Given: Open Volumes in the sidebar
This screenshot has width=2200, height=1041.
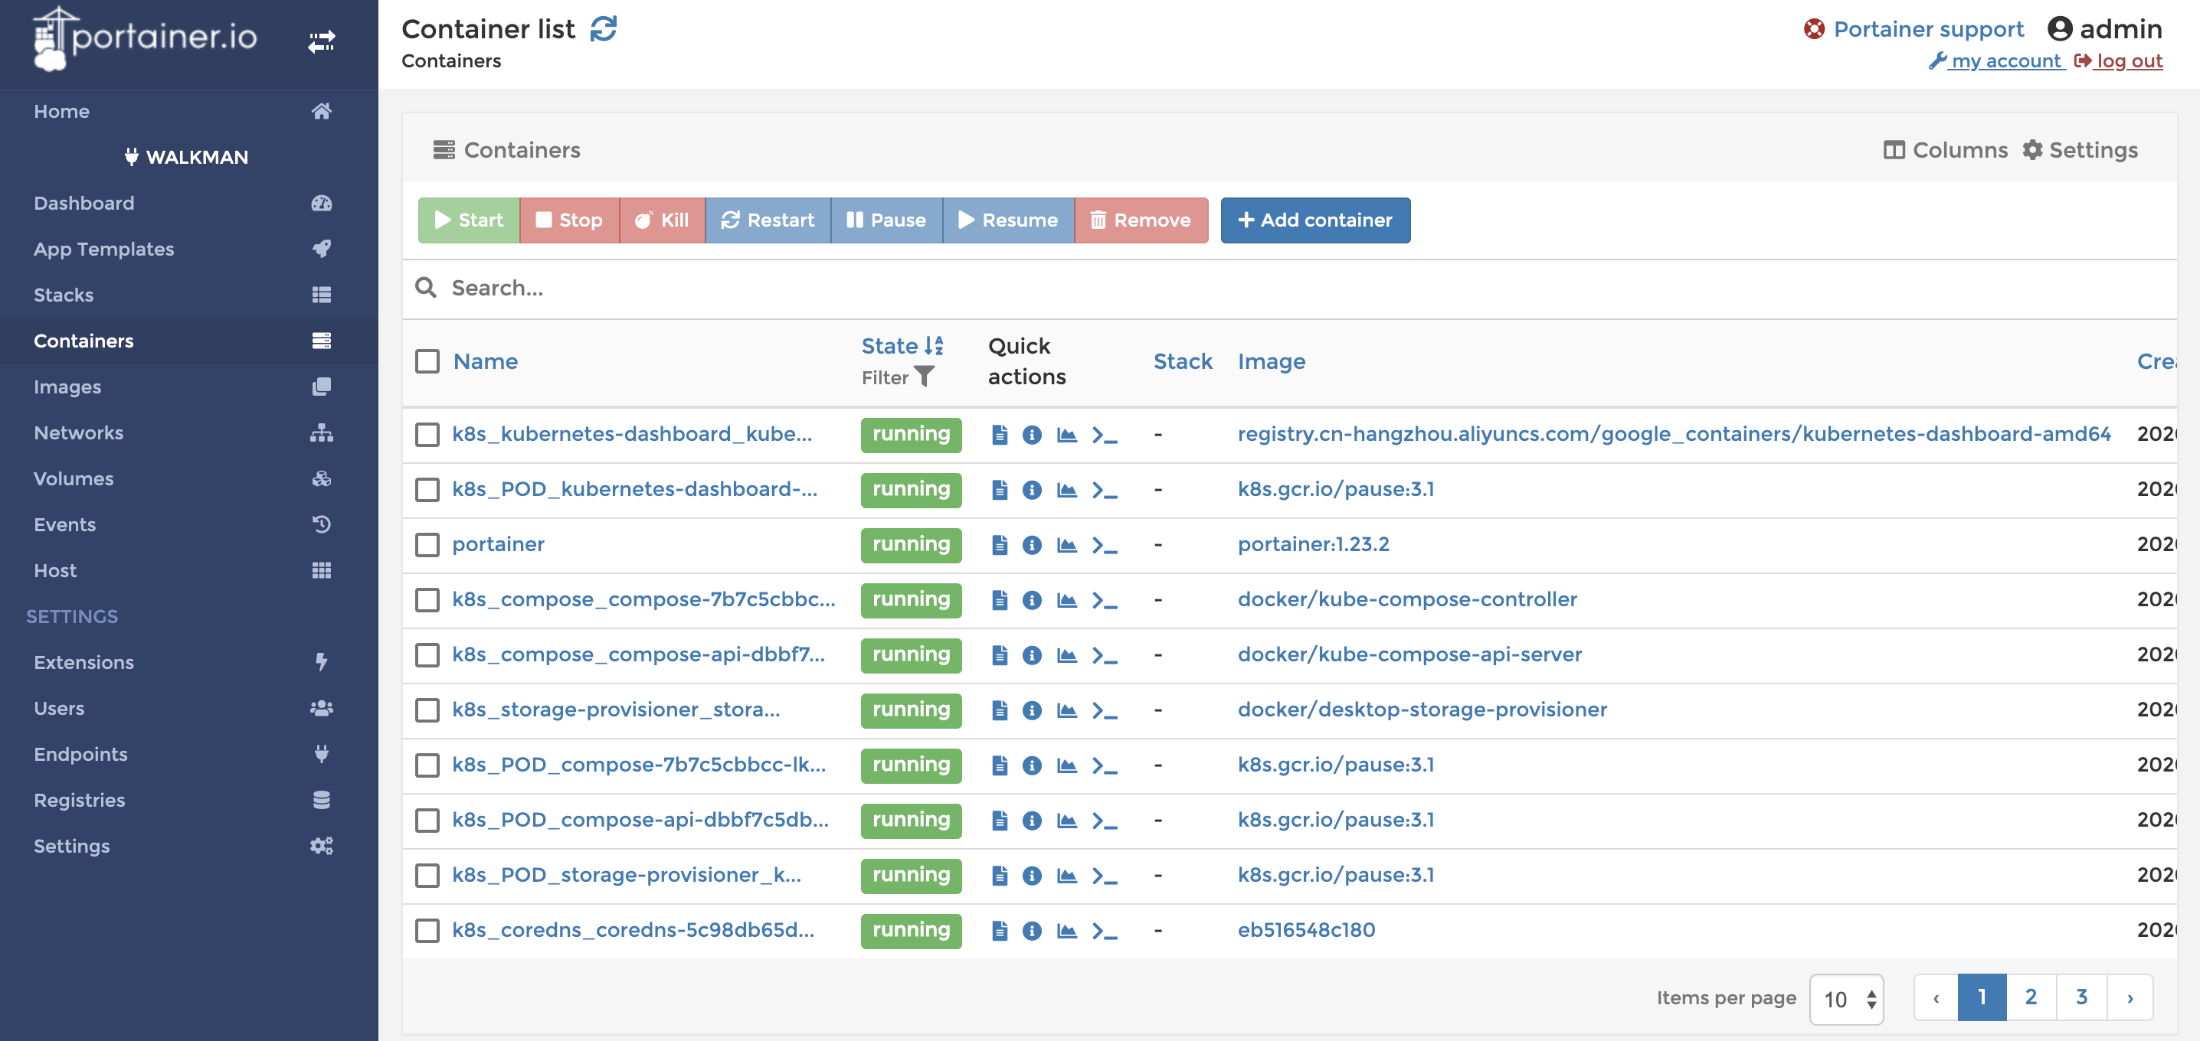Looking at the screenshot, I should pyautogui.click(x=74, y=478).
